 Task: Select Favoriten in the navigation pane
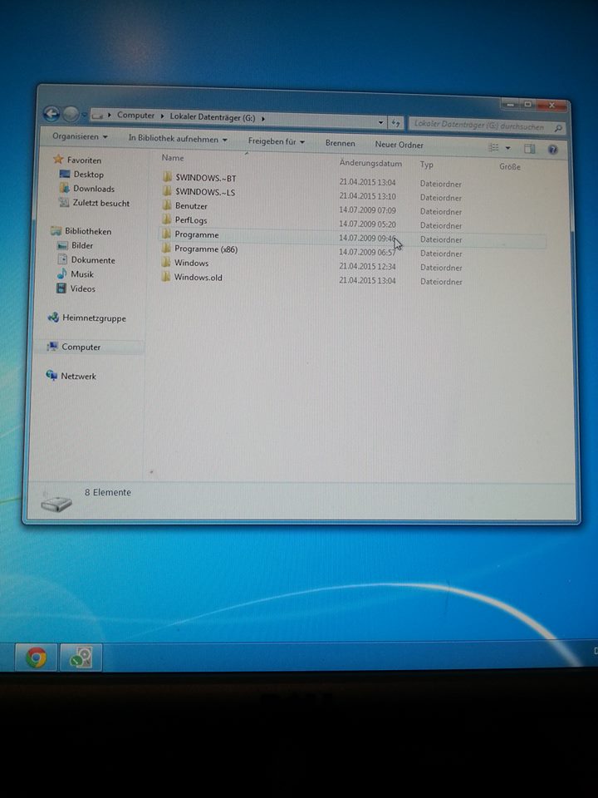point(84,160)
